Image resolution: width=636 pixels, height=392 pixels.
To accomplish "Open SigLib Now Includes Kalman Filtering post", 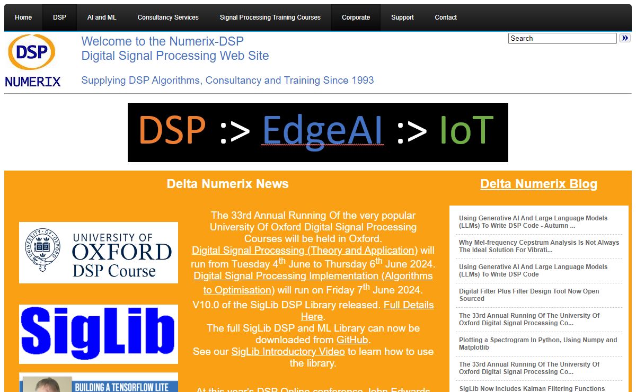I will (532, 389).
